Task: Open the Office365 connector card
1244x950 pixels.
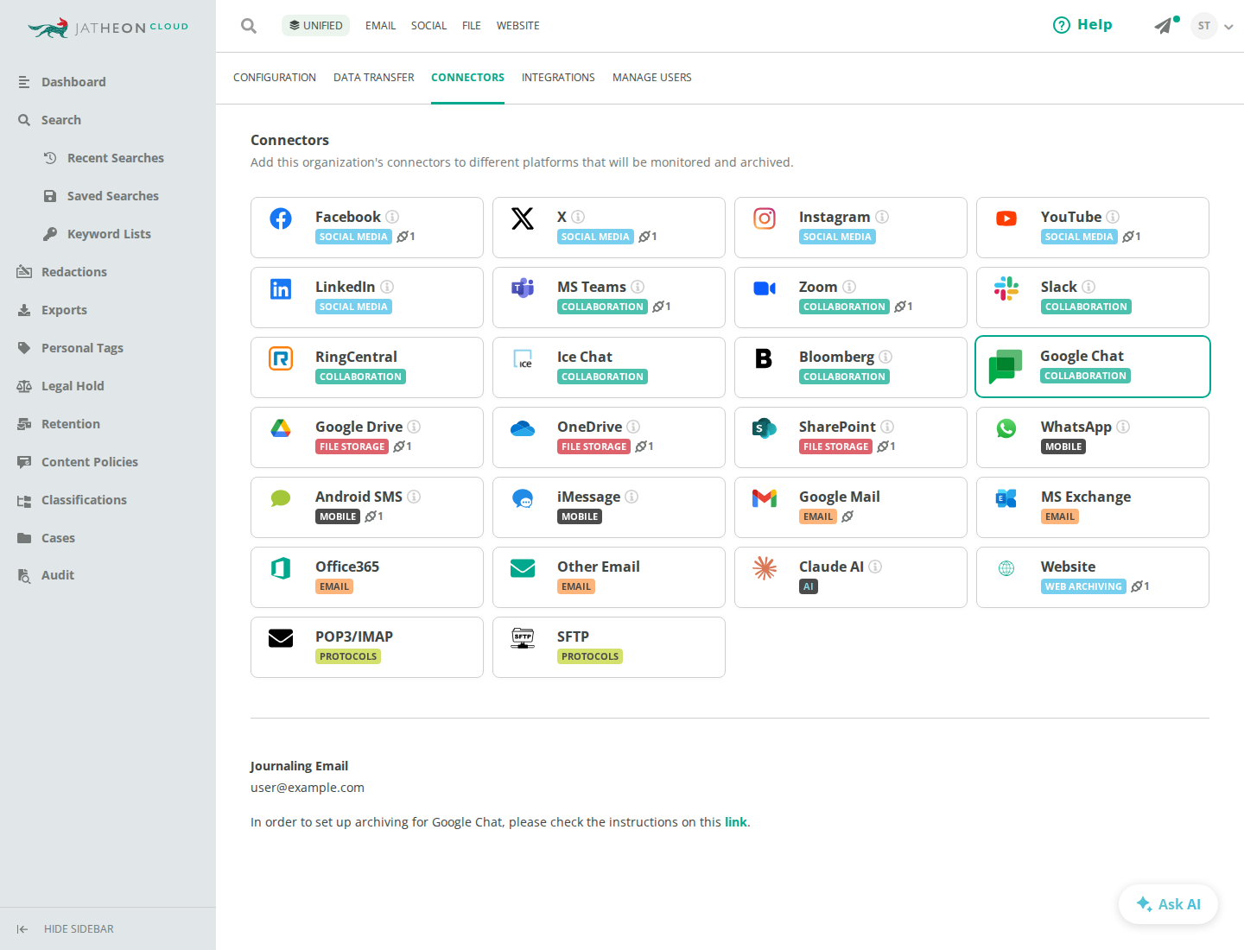Action: pos(367,577)
